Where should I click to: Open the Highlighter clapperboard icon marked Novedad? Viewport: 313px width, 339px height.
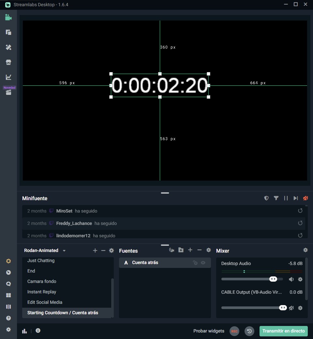[8, 92]
